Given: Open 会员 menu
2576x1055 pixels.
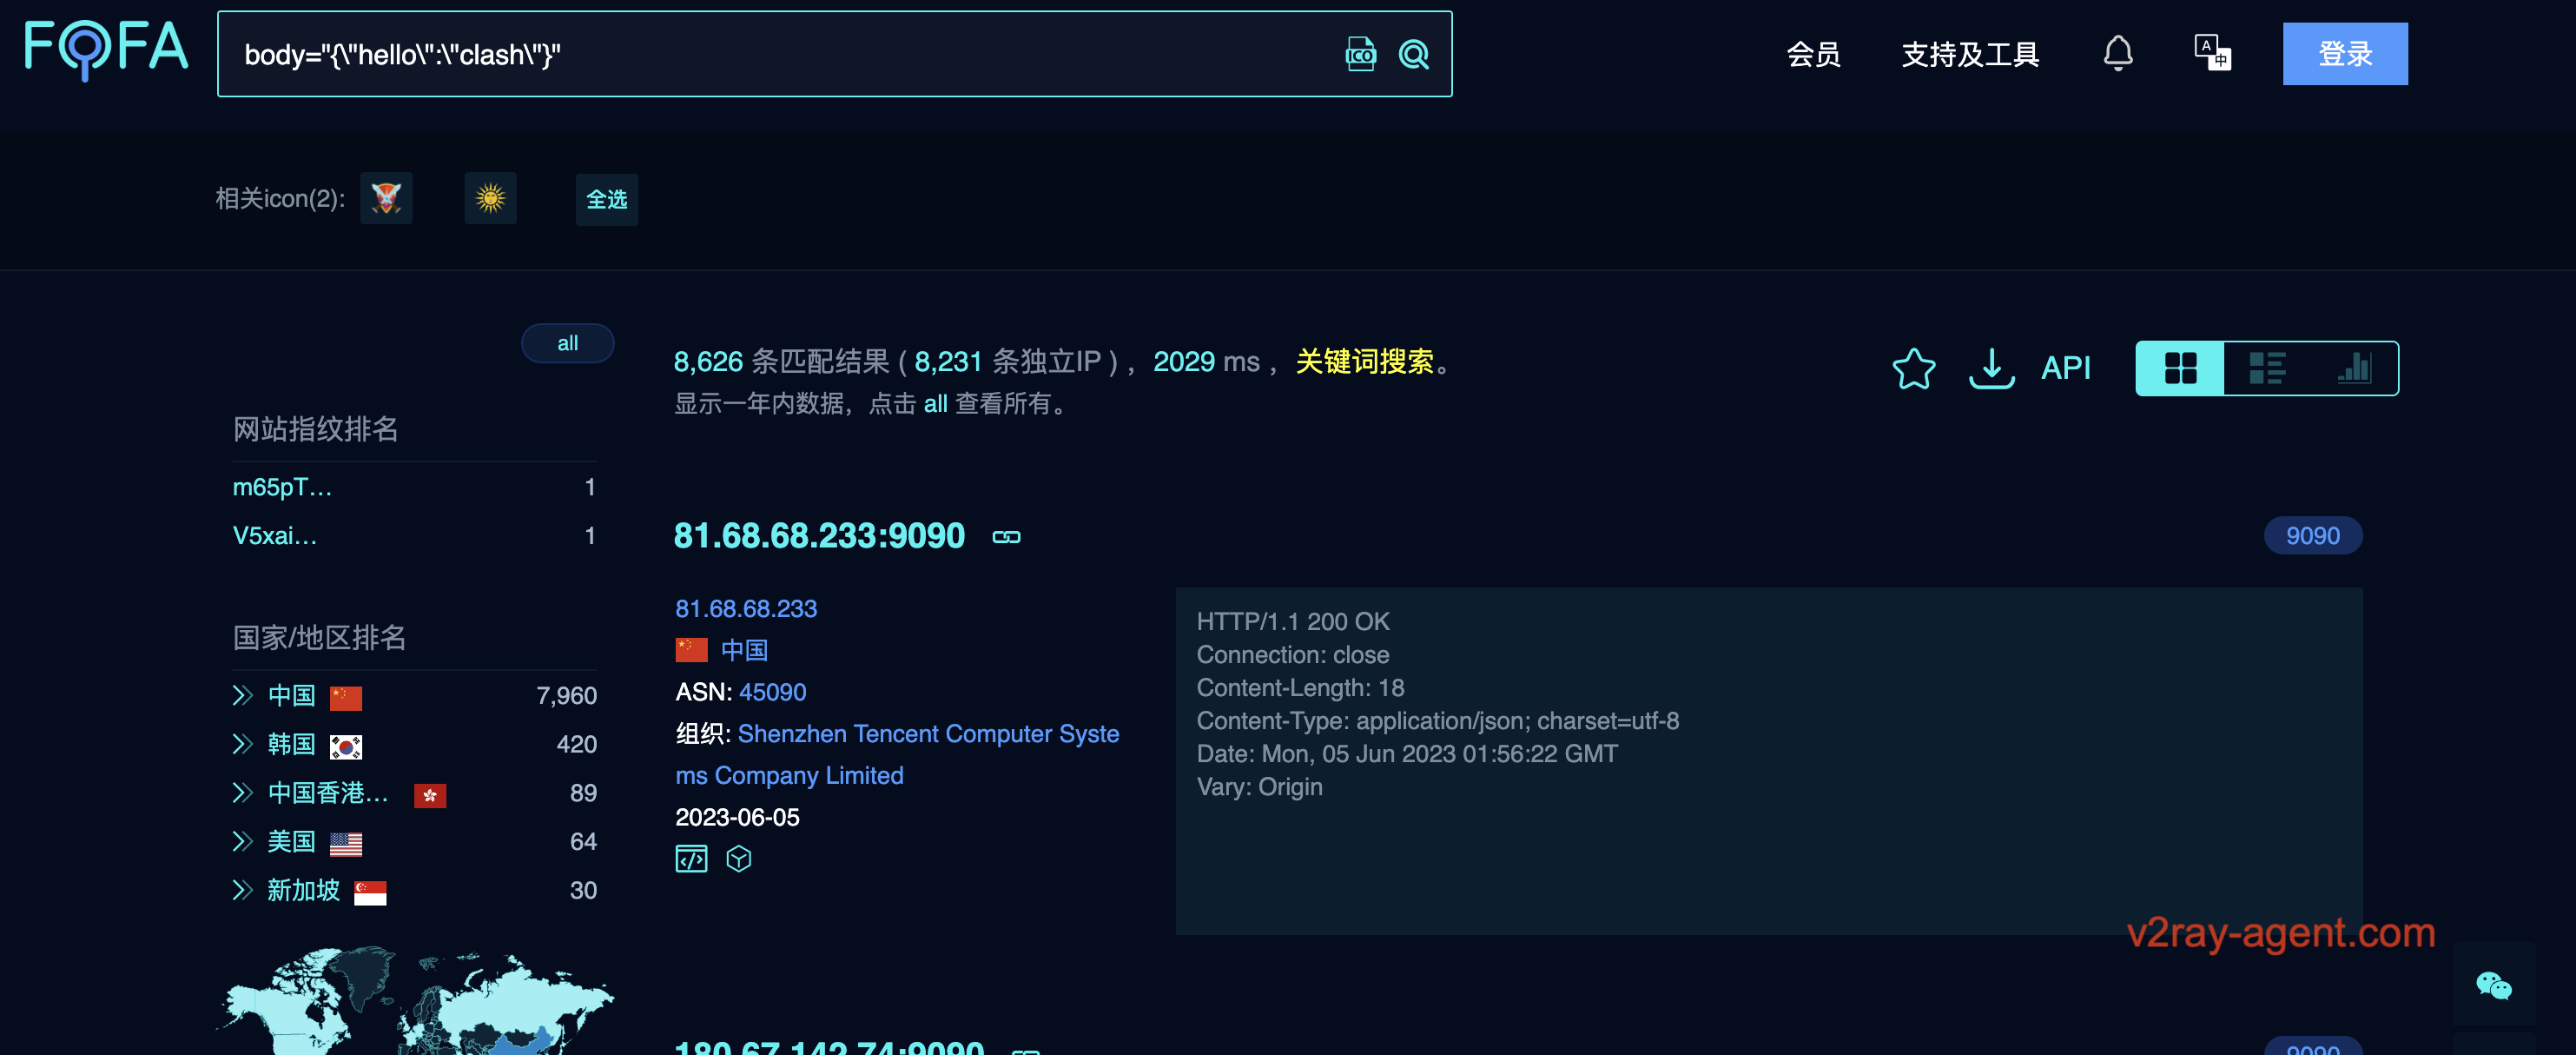Looking at the screenshot, I should pos(1813,54).
